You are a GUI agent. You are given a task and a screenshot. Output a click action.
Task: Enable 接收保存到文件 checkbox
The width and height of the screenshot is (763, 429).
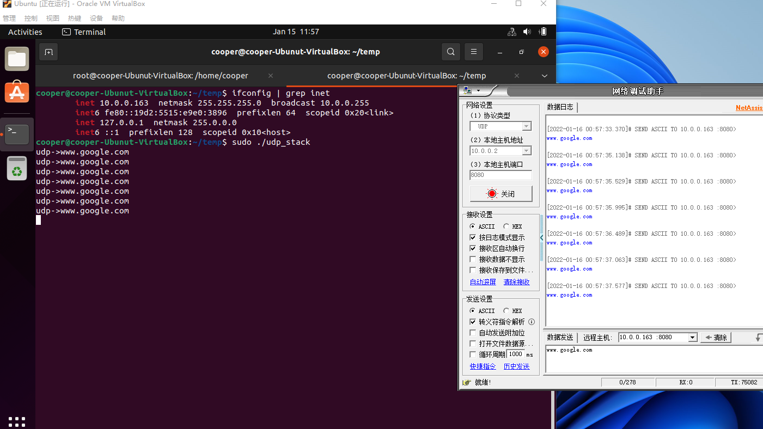[473, 270]
